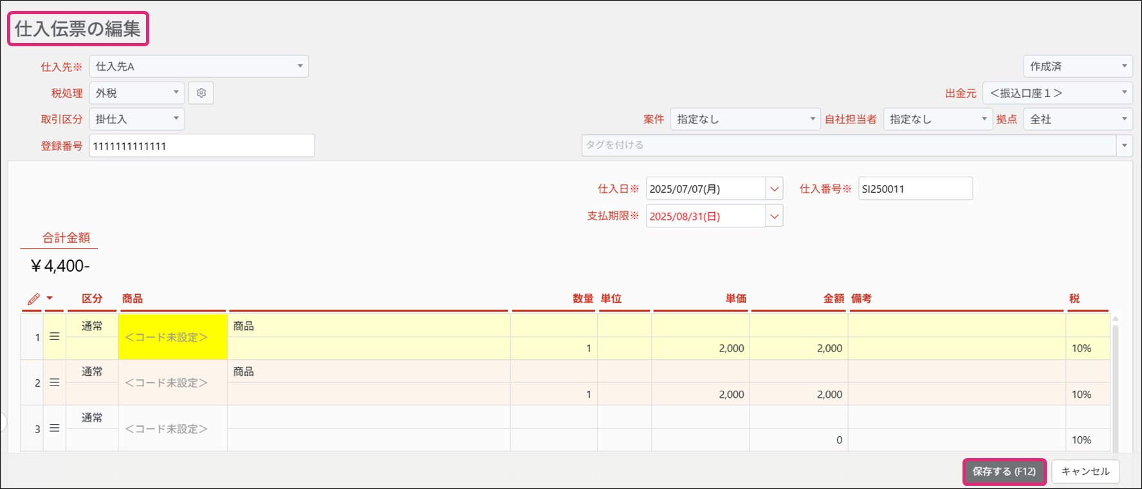The height and width of the screenshot is (489, 1142).
Task: Click row 1 drag handle icon
Action: click(55, 337)
